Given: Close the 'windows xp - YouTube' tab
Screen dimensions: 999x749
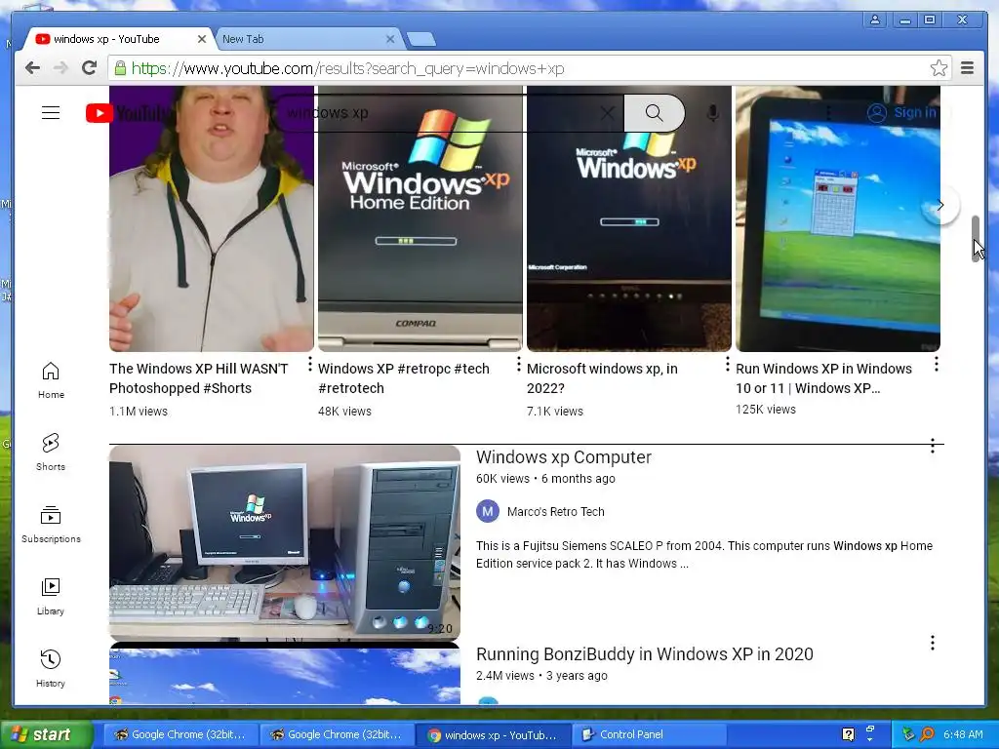Looking at the screenshot, I should (x=201, y=39).
